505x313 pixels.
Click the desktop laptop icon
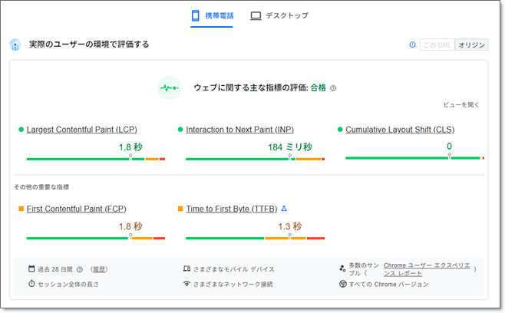click(256, 16)
